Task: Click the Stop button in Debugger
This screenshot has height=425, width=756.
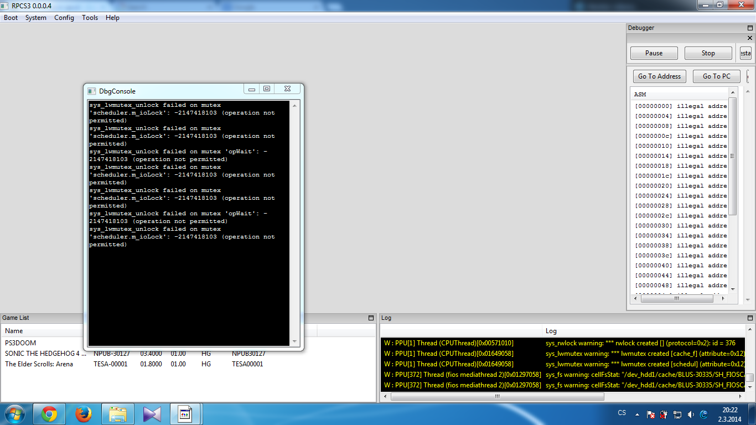Action: [x=708, y=53]
